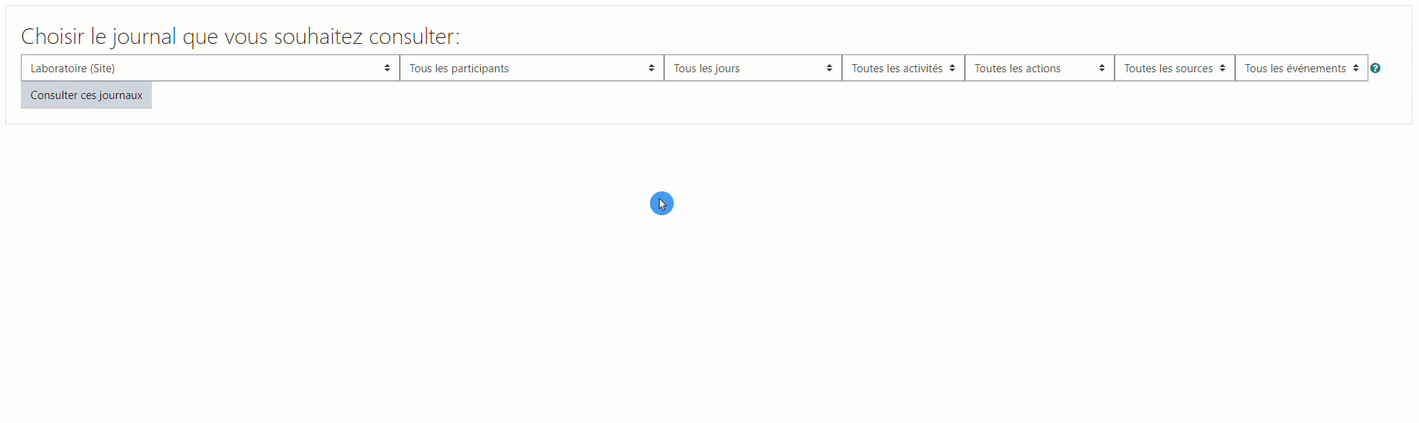
Task: Click the heading 'Choisir le journal que vous souhaitez consulter:'
Action: click(x=240, y=36)
